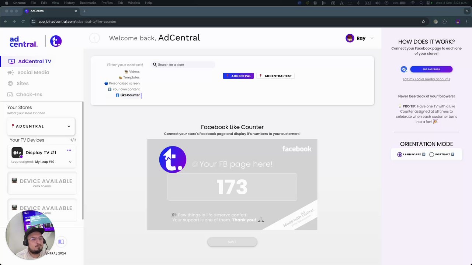The width and height of the screenshot is (472, 265).
Task: Reload the page in Chrome
Action: 23,22
